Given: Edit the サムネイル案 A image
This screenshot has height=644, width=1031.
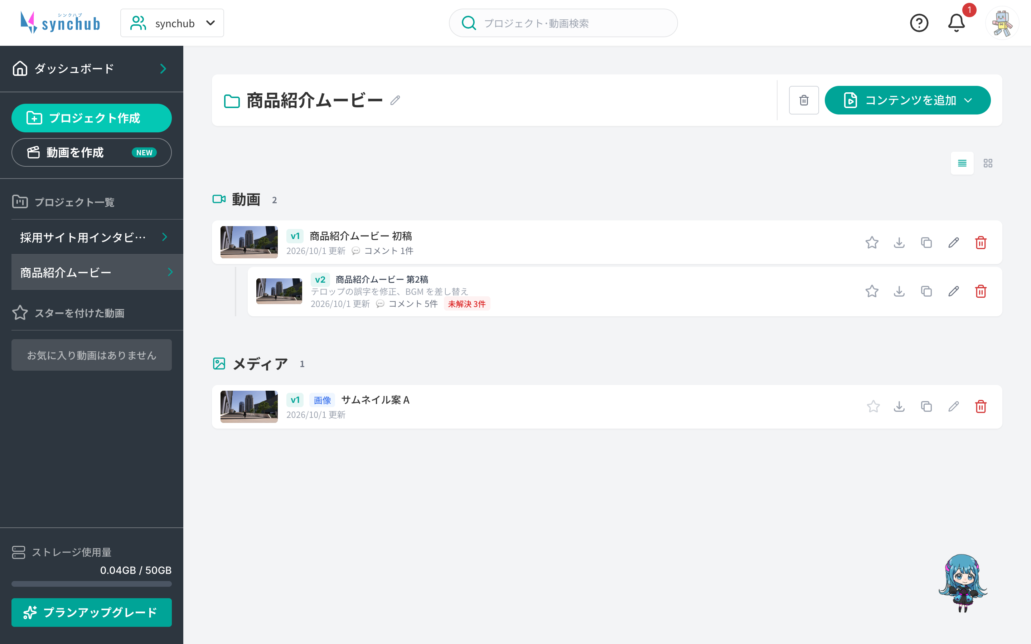Looking at the screenshot, I should (953, 406).
